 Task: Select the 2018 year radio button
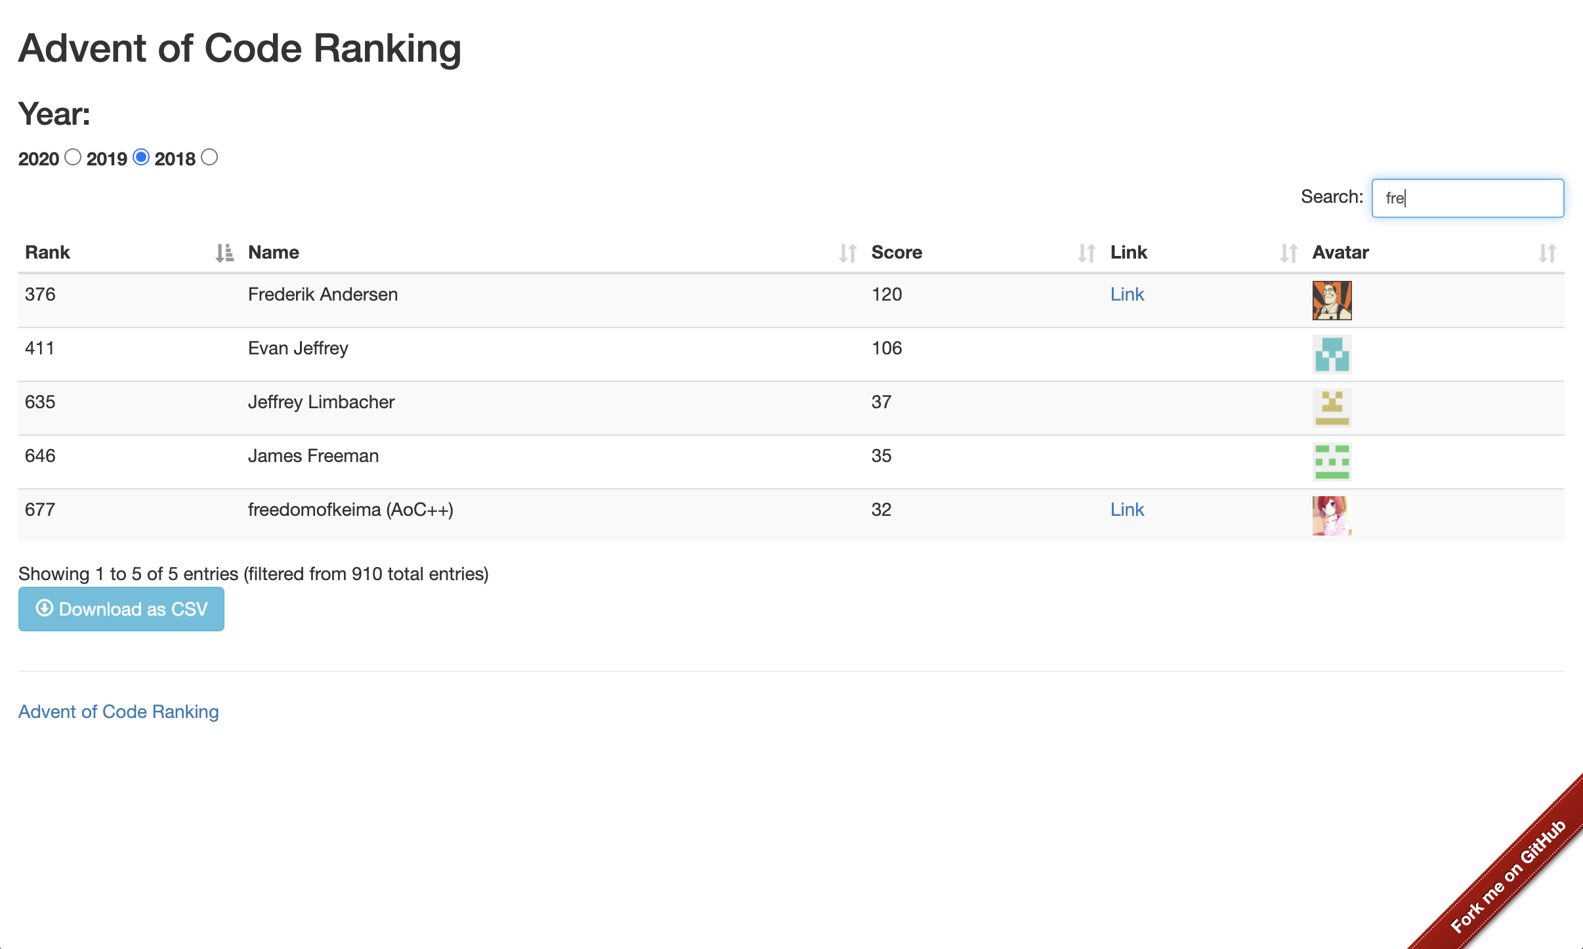[209, 158]
